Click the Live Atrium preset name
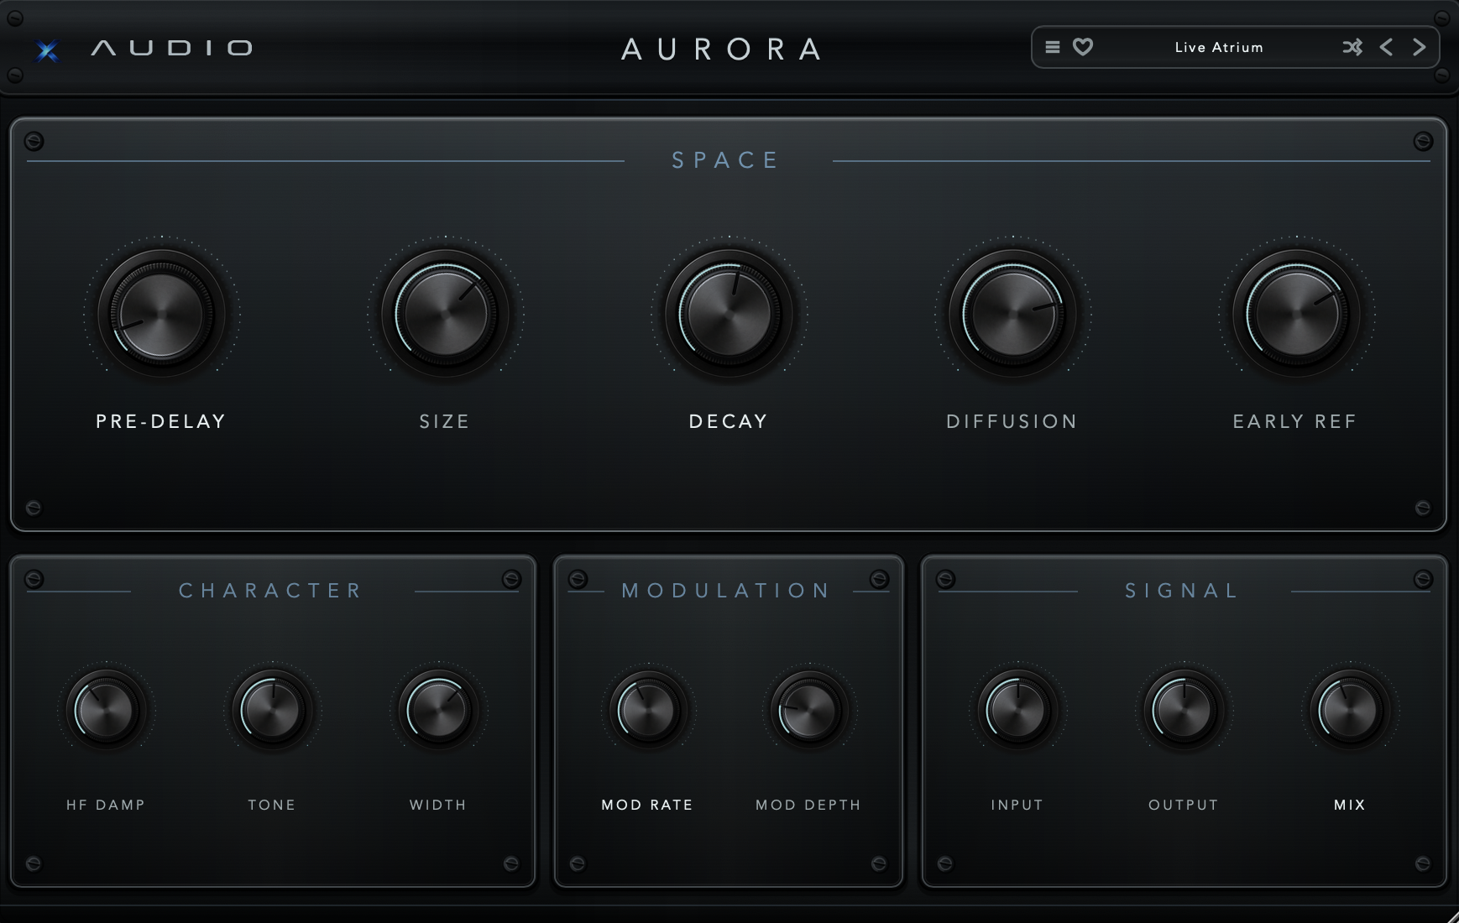Screen dimensions: 1459x923 click(x=1219, y=48)
